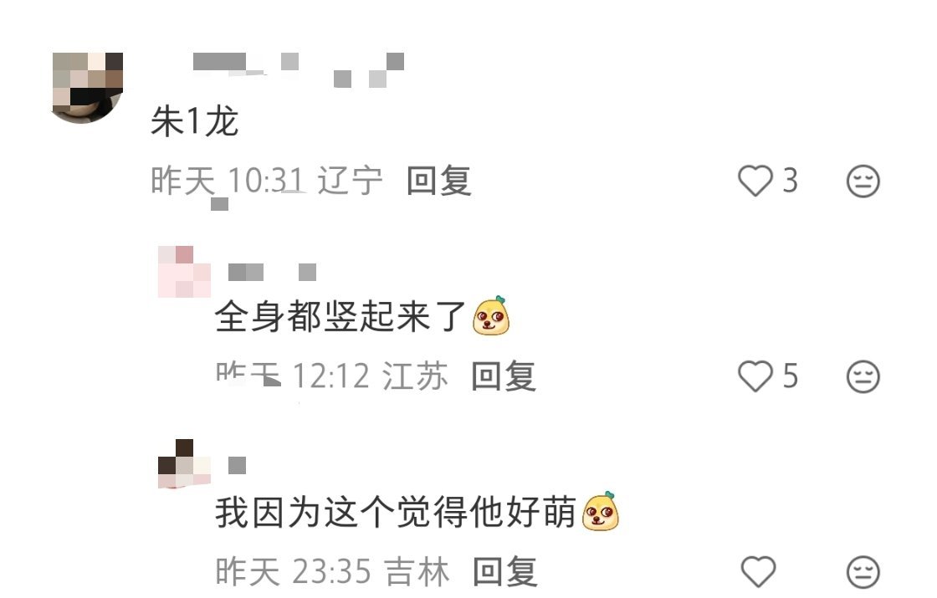Open dark avatar of the 吉林 replier
This screenshot has width=937, height=598.
tap(184, 463)
